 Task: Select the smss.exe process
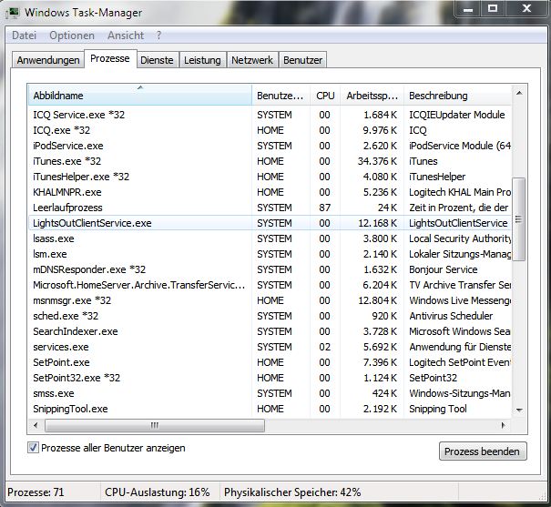click(x=270, y=393)
